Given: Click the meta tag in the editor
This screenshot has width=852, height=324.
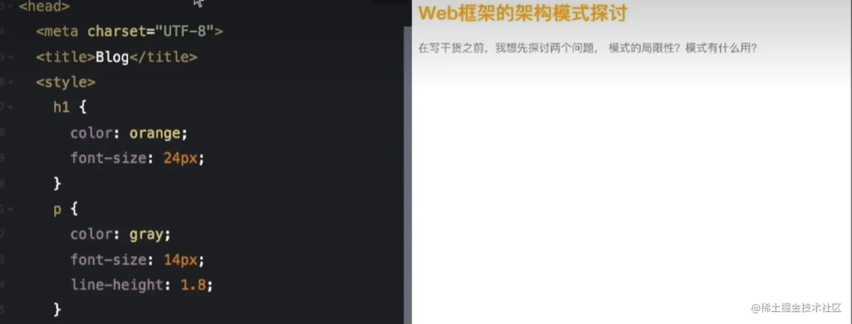Looking at the screenshot, I should [129, 32].
